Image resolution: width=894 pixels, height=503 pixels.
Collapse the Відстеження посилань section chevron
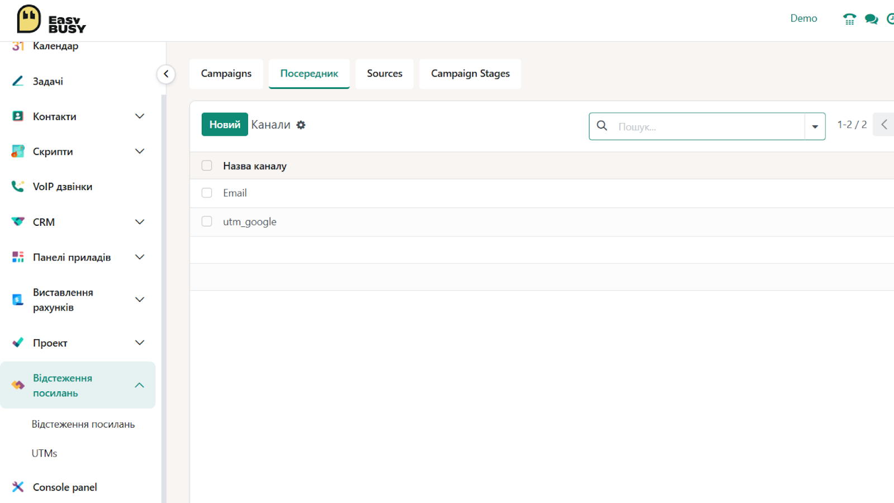140,385
